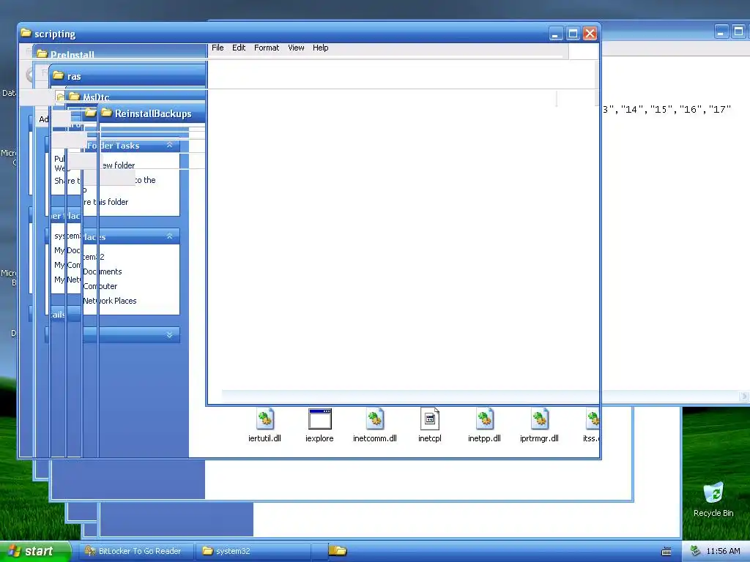The height and width of the screenshot is (562, 750).
Task: Select the iprtrmgr.dll file icon
Action: point(540,419)
